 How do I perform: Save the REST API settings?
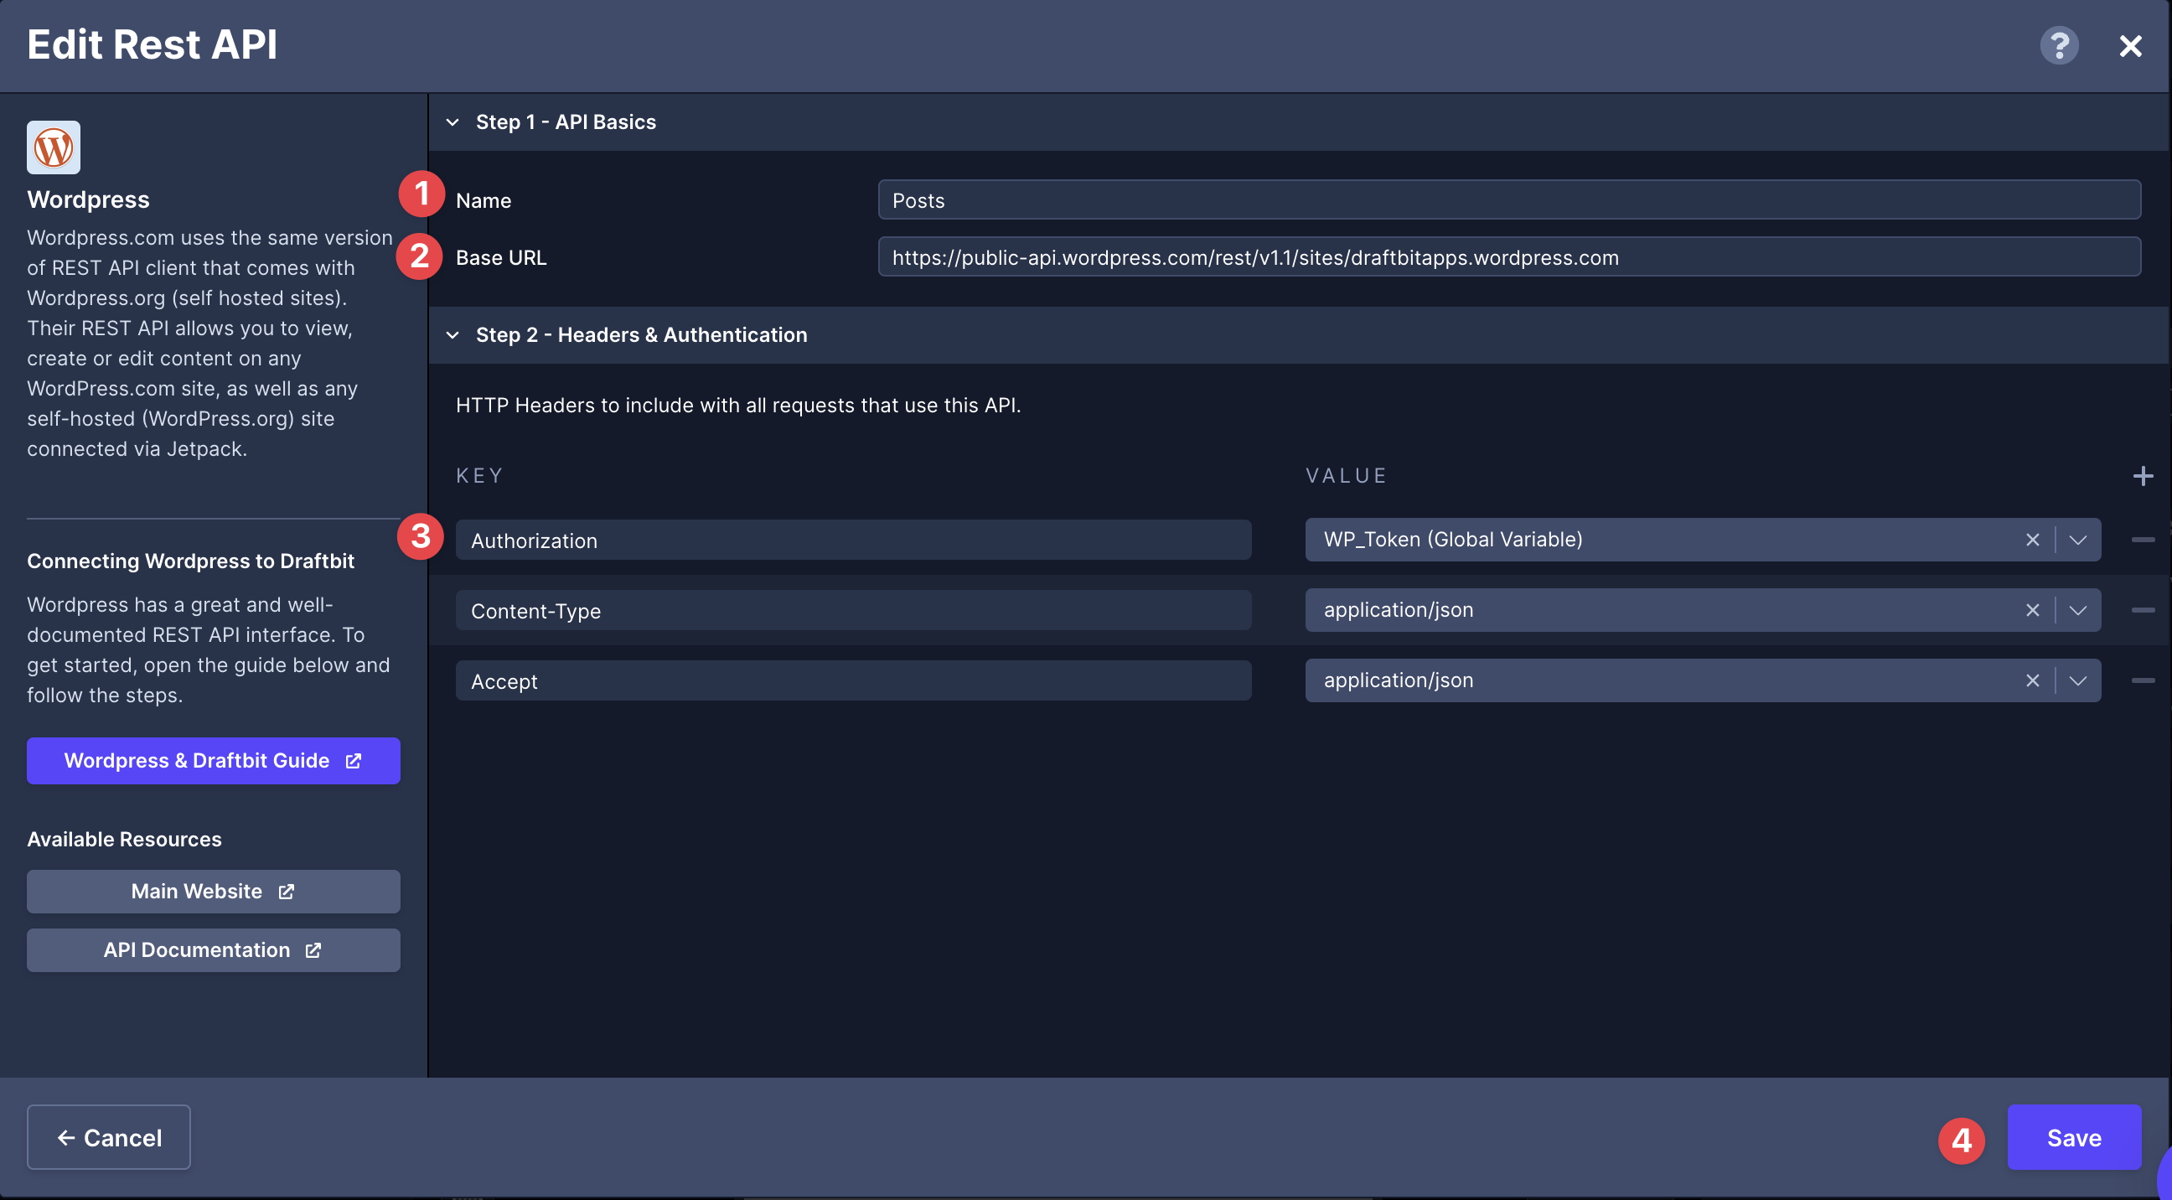pos(2073,1138)
